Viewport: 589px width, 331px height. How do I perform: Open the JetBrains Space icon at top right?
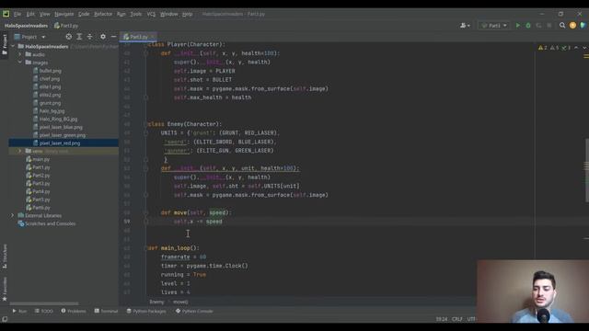point(583,26)
